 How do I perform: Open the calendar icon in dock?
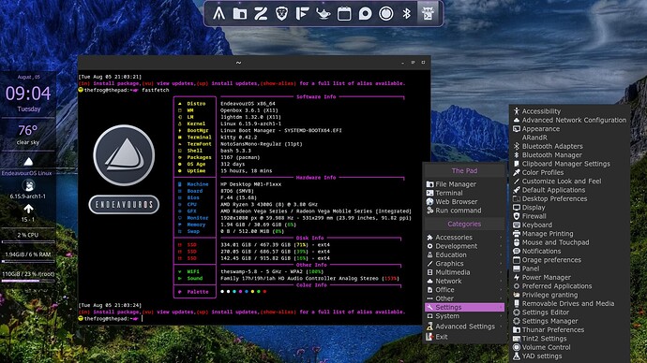(x=344, y=14)
